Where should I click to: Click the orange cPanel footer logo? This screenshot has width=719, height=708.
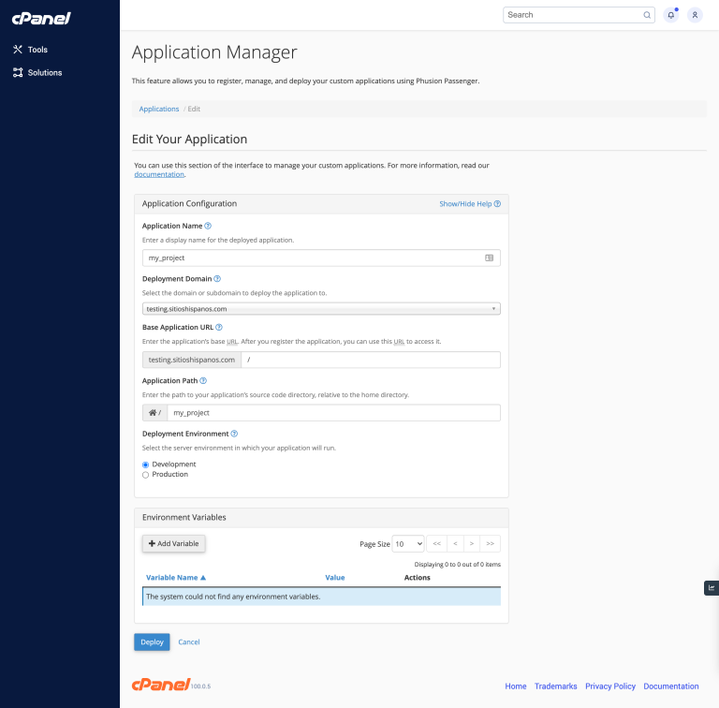coord(161,685)
